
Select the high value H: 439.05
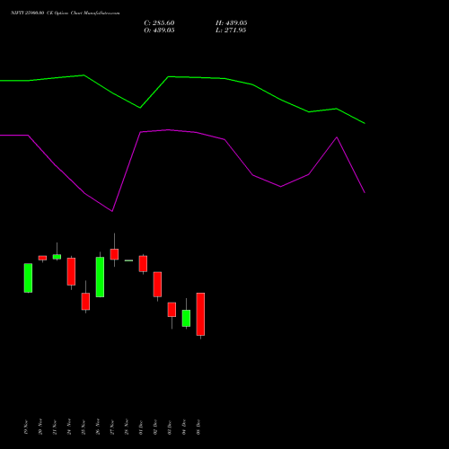click(x=232, y=23)
